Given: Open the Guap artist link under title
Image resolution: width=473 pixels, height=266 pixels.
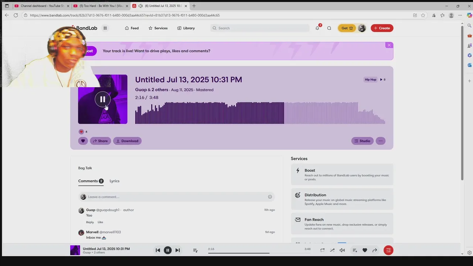Looking at the screenshot, I should (x=141, y=90).
